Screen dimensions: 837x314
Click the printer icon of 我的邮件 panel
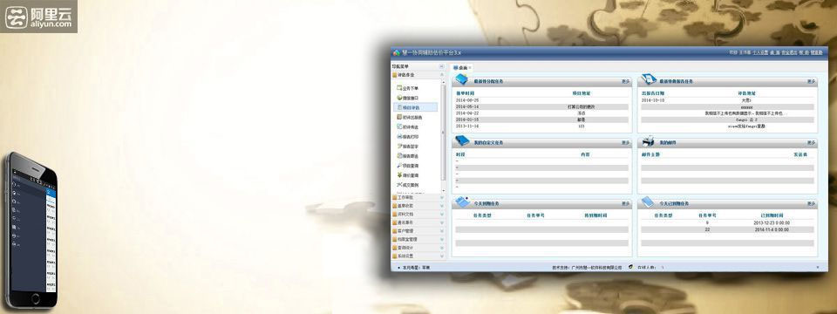[x=648, y=140]
